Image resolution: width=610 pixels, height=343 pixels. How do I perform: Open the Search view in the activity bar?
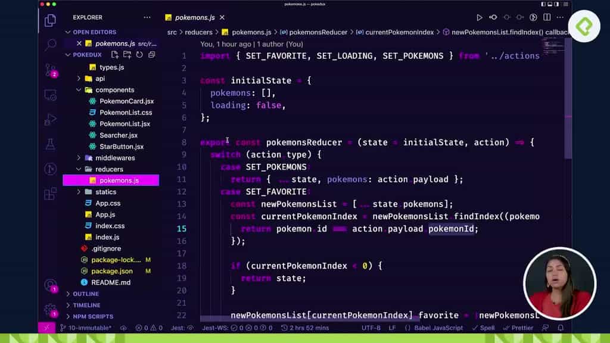[x=49, y=45]
